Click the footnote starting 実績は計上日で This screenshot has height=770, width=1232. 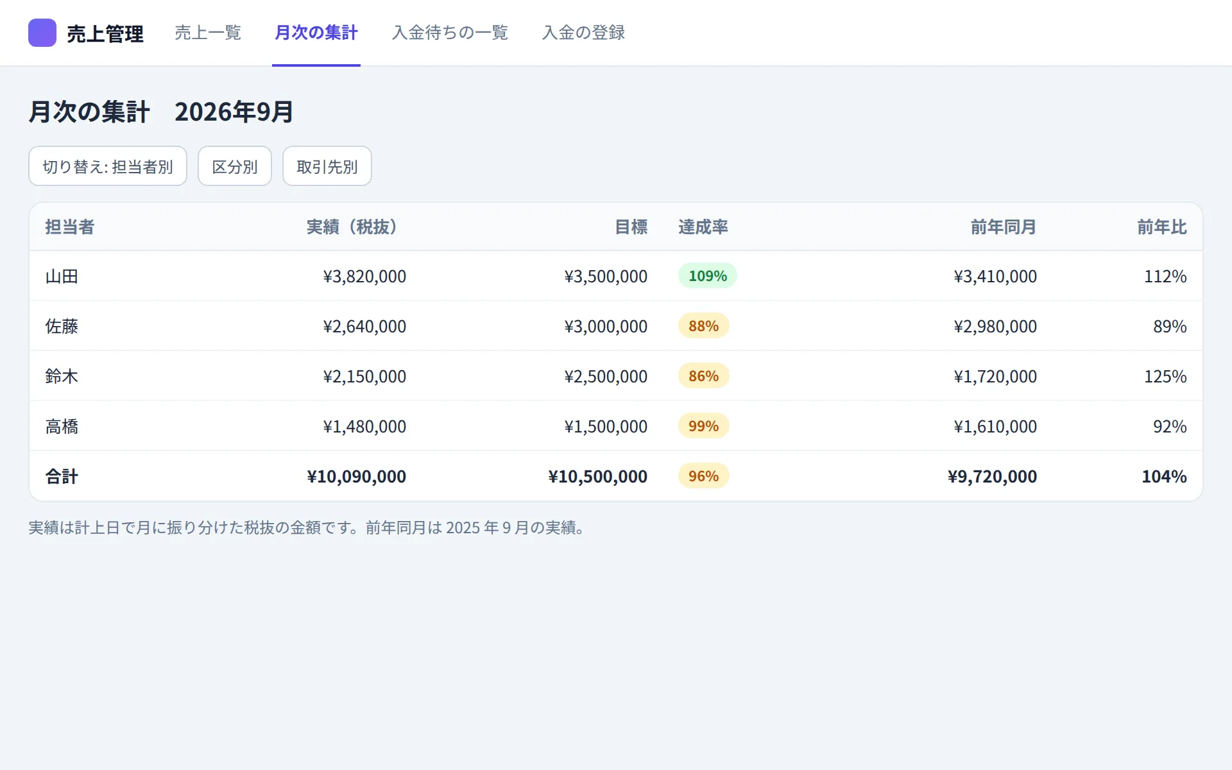click(x=307, y=528)
